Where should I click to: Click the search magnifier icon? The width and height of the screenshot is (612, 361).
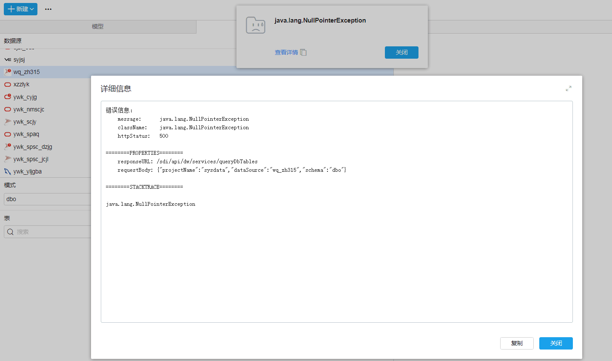coord(10,232)
